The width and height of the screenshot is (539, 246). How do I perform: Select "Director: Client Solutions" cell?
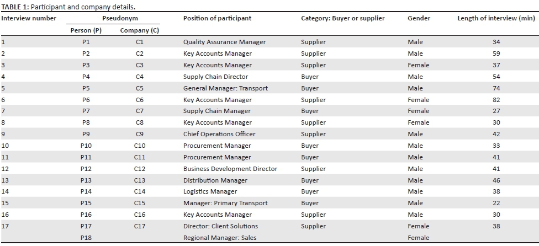(x=220, y=226)
